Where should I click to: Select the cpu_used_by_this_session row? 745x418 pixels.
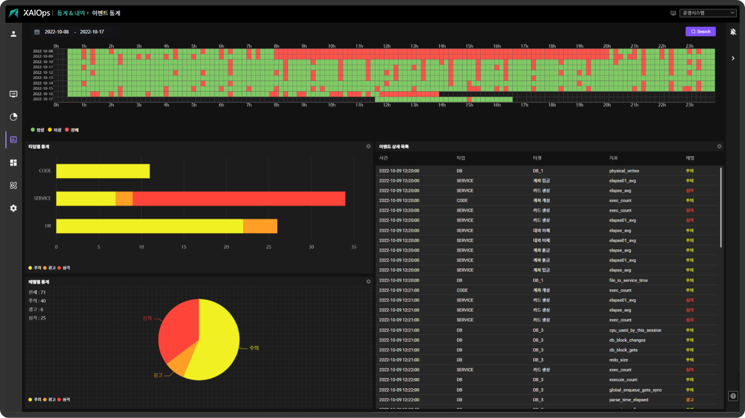tap(547, 330)
